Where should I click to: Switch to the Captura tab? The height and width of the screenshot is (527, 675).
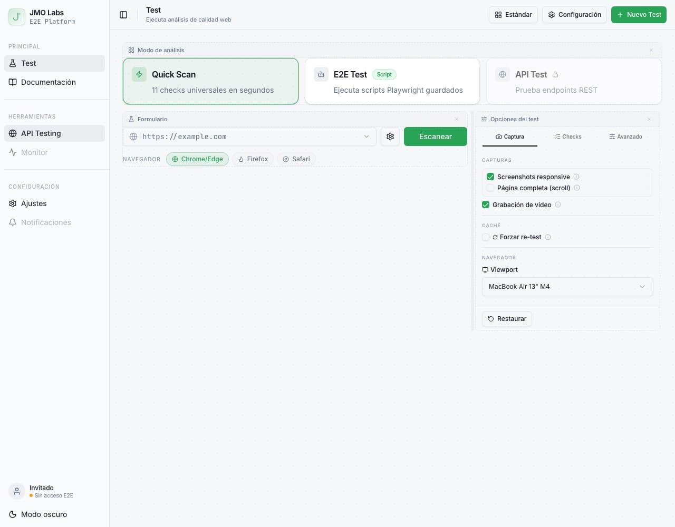click(x=510, y=136)
